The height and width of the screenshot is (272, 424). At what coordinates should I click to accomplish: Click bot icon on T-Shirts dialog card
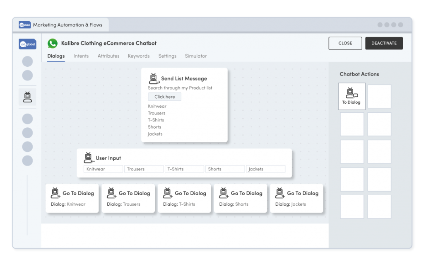(x=168, y=193)
